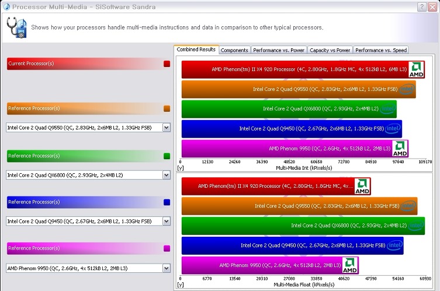Click the Sandra stethoscope module icon
440x291 pixels.
16,27
